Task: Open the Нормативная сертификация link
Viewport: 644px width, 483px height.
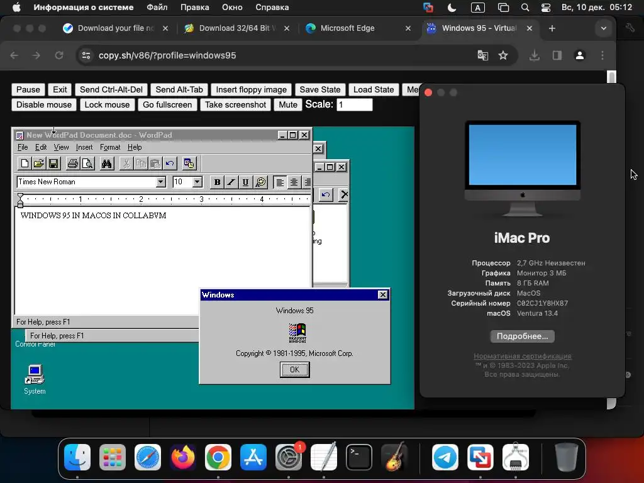Action: pyautogui.click(x=523, y=356)
